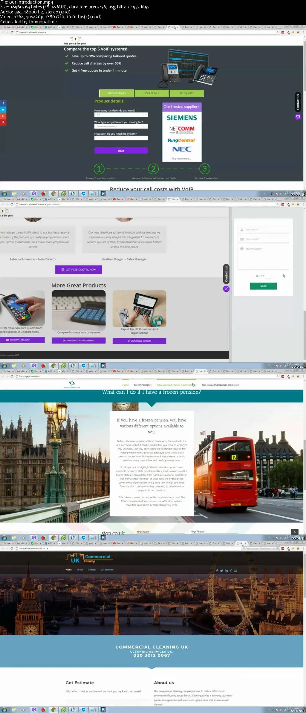Select PRODUCT DETAILS step tab
This screenshot has height=713, width=306.
pyautogui.click(x=117, y=93)
